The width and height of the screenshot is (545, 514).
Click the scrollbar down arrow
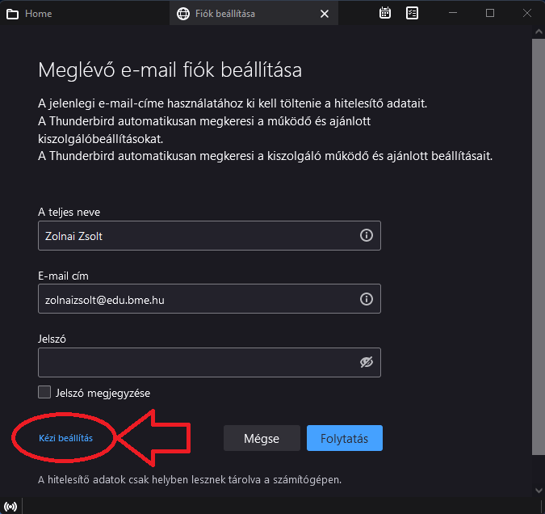click(x=539, y=491)
